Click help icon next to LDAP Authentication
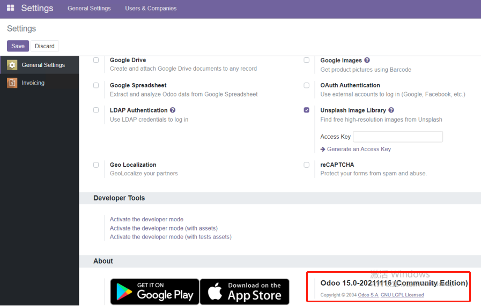This screenshot has height=306, width=481. click(173, 110)
